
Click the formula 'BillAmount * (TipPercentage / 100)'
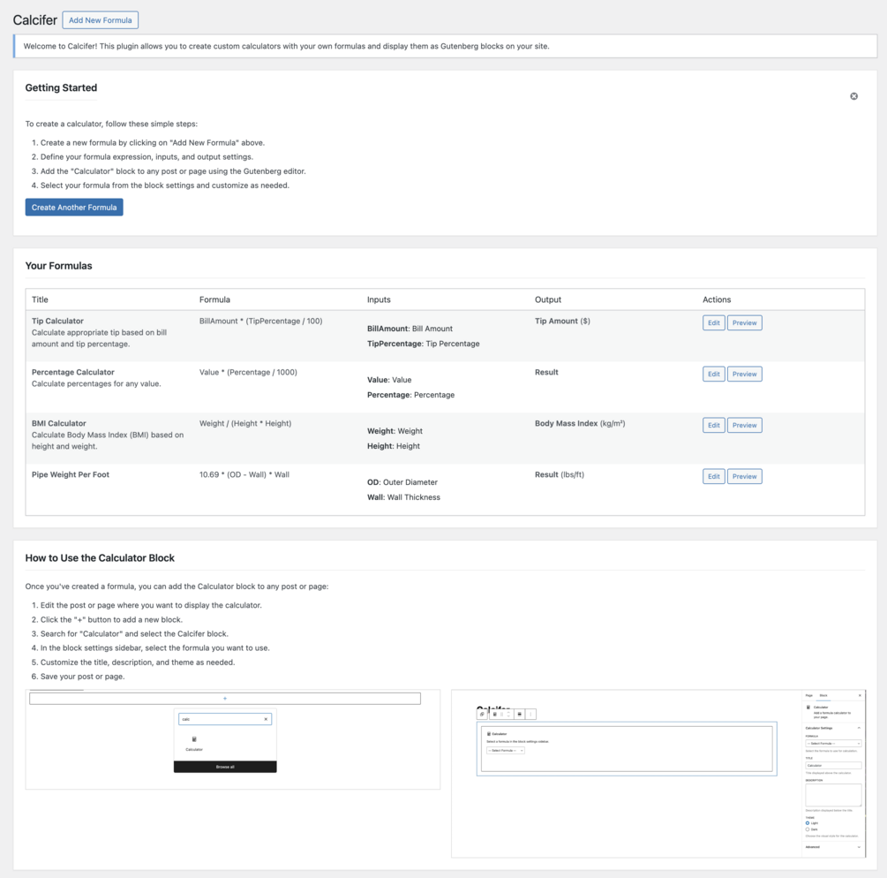[x=260, y=321]
